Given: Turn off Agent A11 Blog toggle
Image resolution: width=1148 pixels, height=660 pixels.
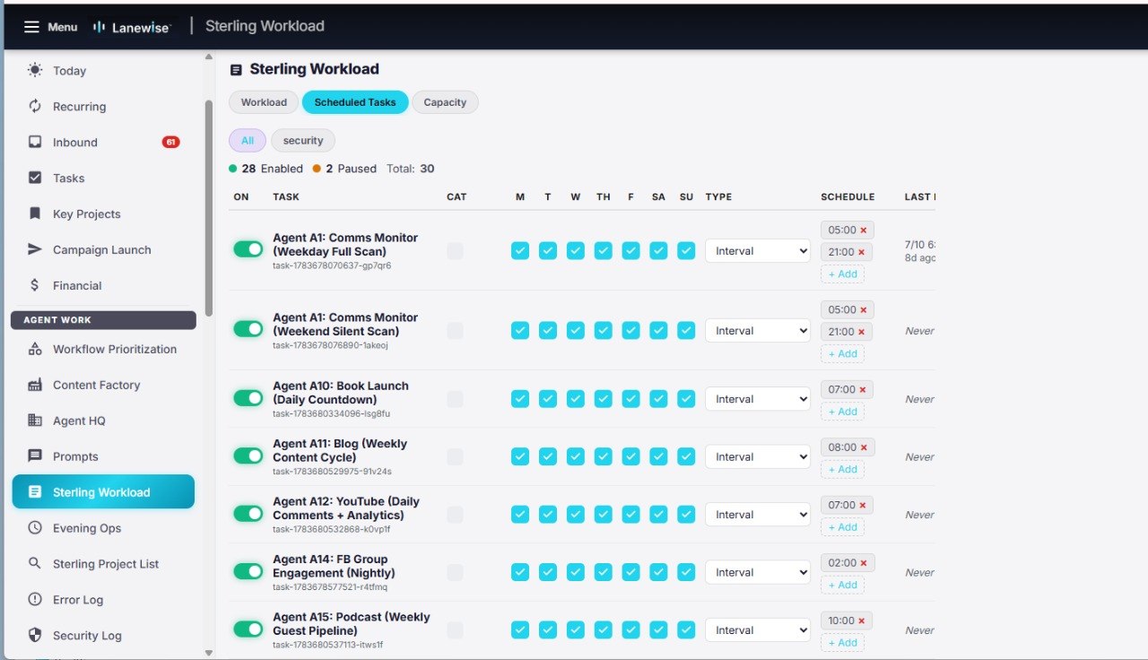Looking at the screenshot, I should click(248, 456).
